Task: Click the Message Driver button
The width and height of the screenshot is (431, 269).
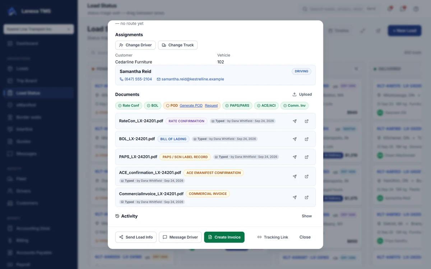Action: pyautogui.click(x=180, y=237)
